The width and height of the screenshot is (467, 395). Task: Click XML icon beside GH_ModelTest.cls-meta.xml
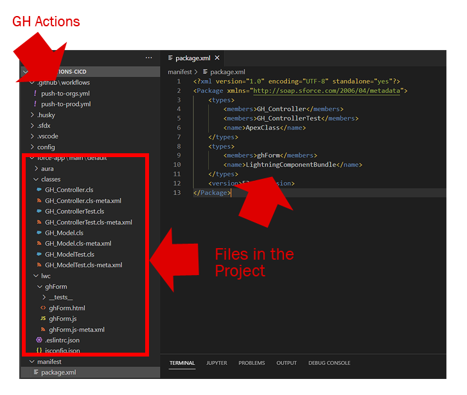[x=39, y=265]
